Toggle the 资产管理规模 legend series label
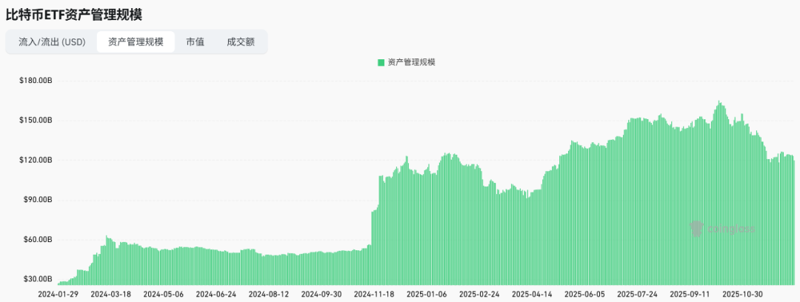This screenshot has height=302, width=800. coord(411,63)
